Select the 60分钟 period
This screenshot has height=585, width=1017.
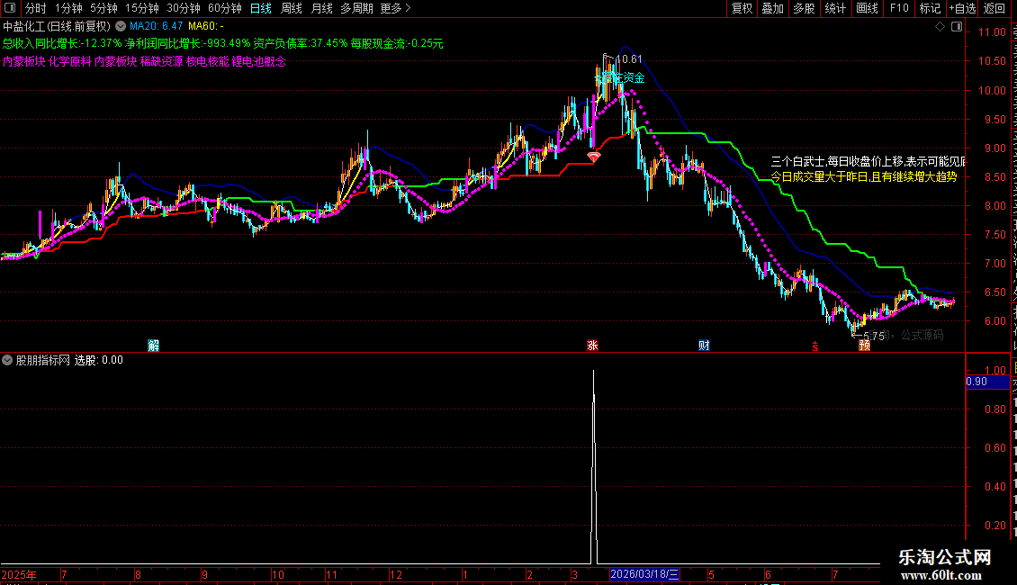click(x=224, y=8)
